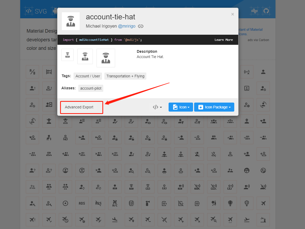305x229 pixels.
Task: Select the account card details icon
Action: [x=49, y=105]
